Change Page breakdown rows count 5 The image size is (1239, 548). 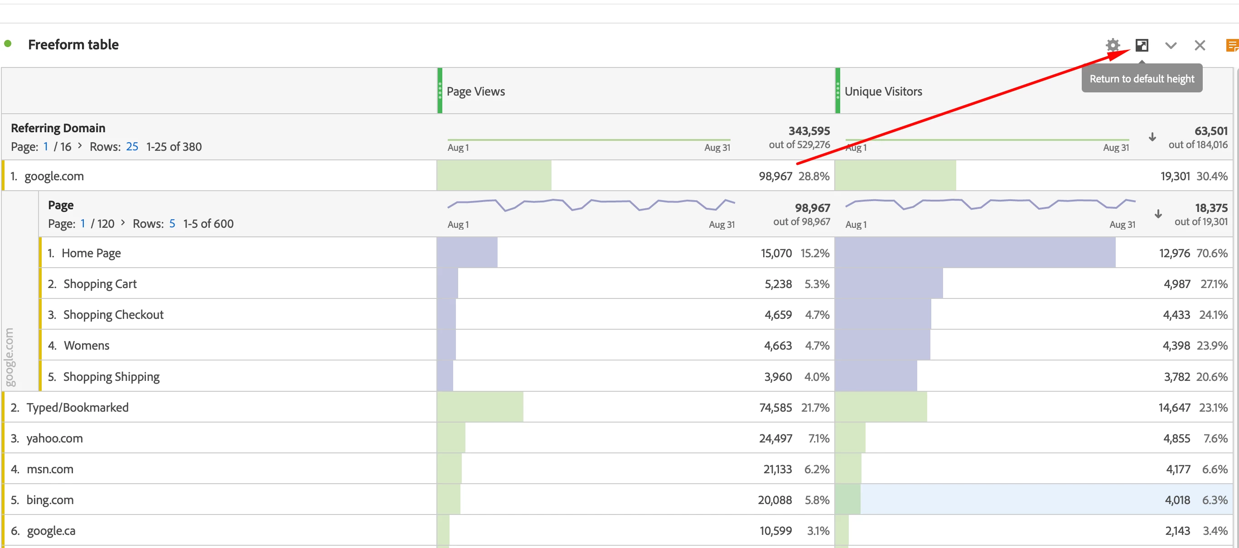[172, 224]
